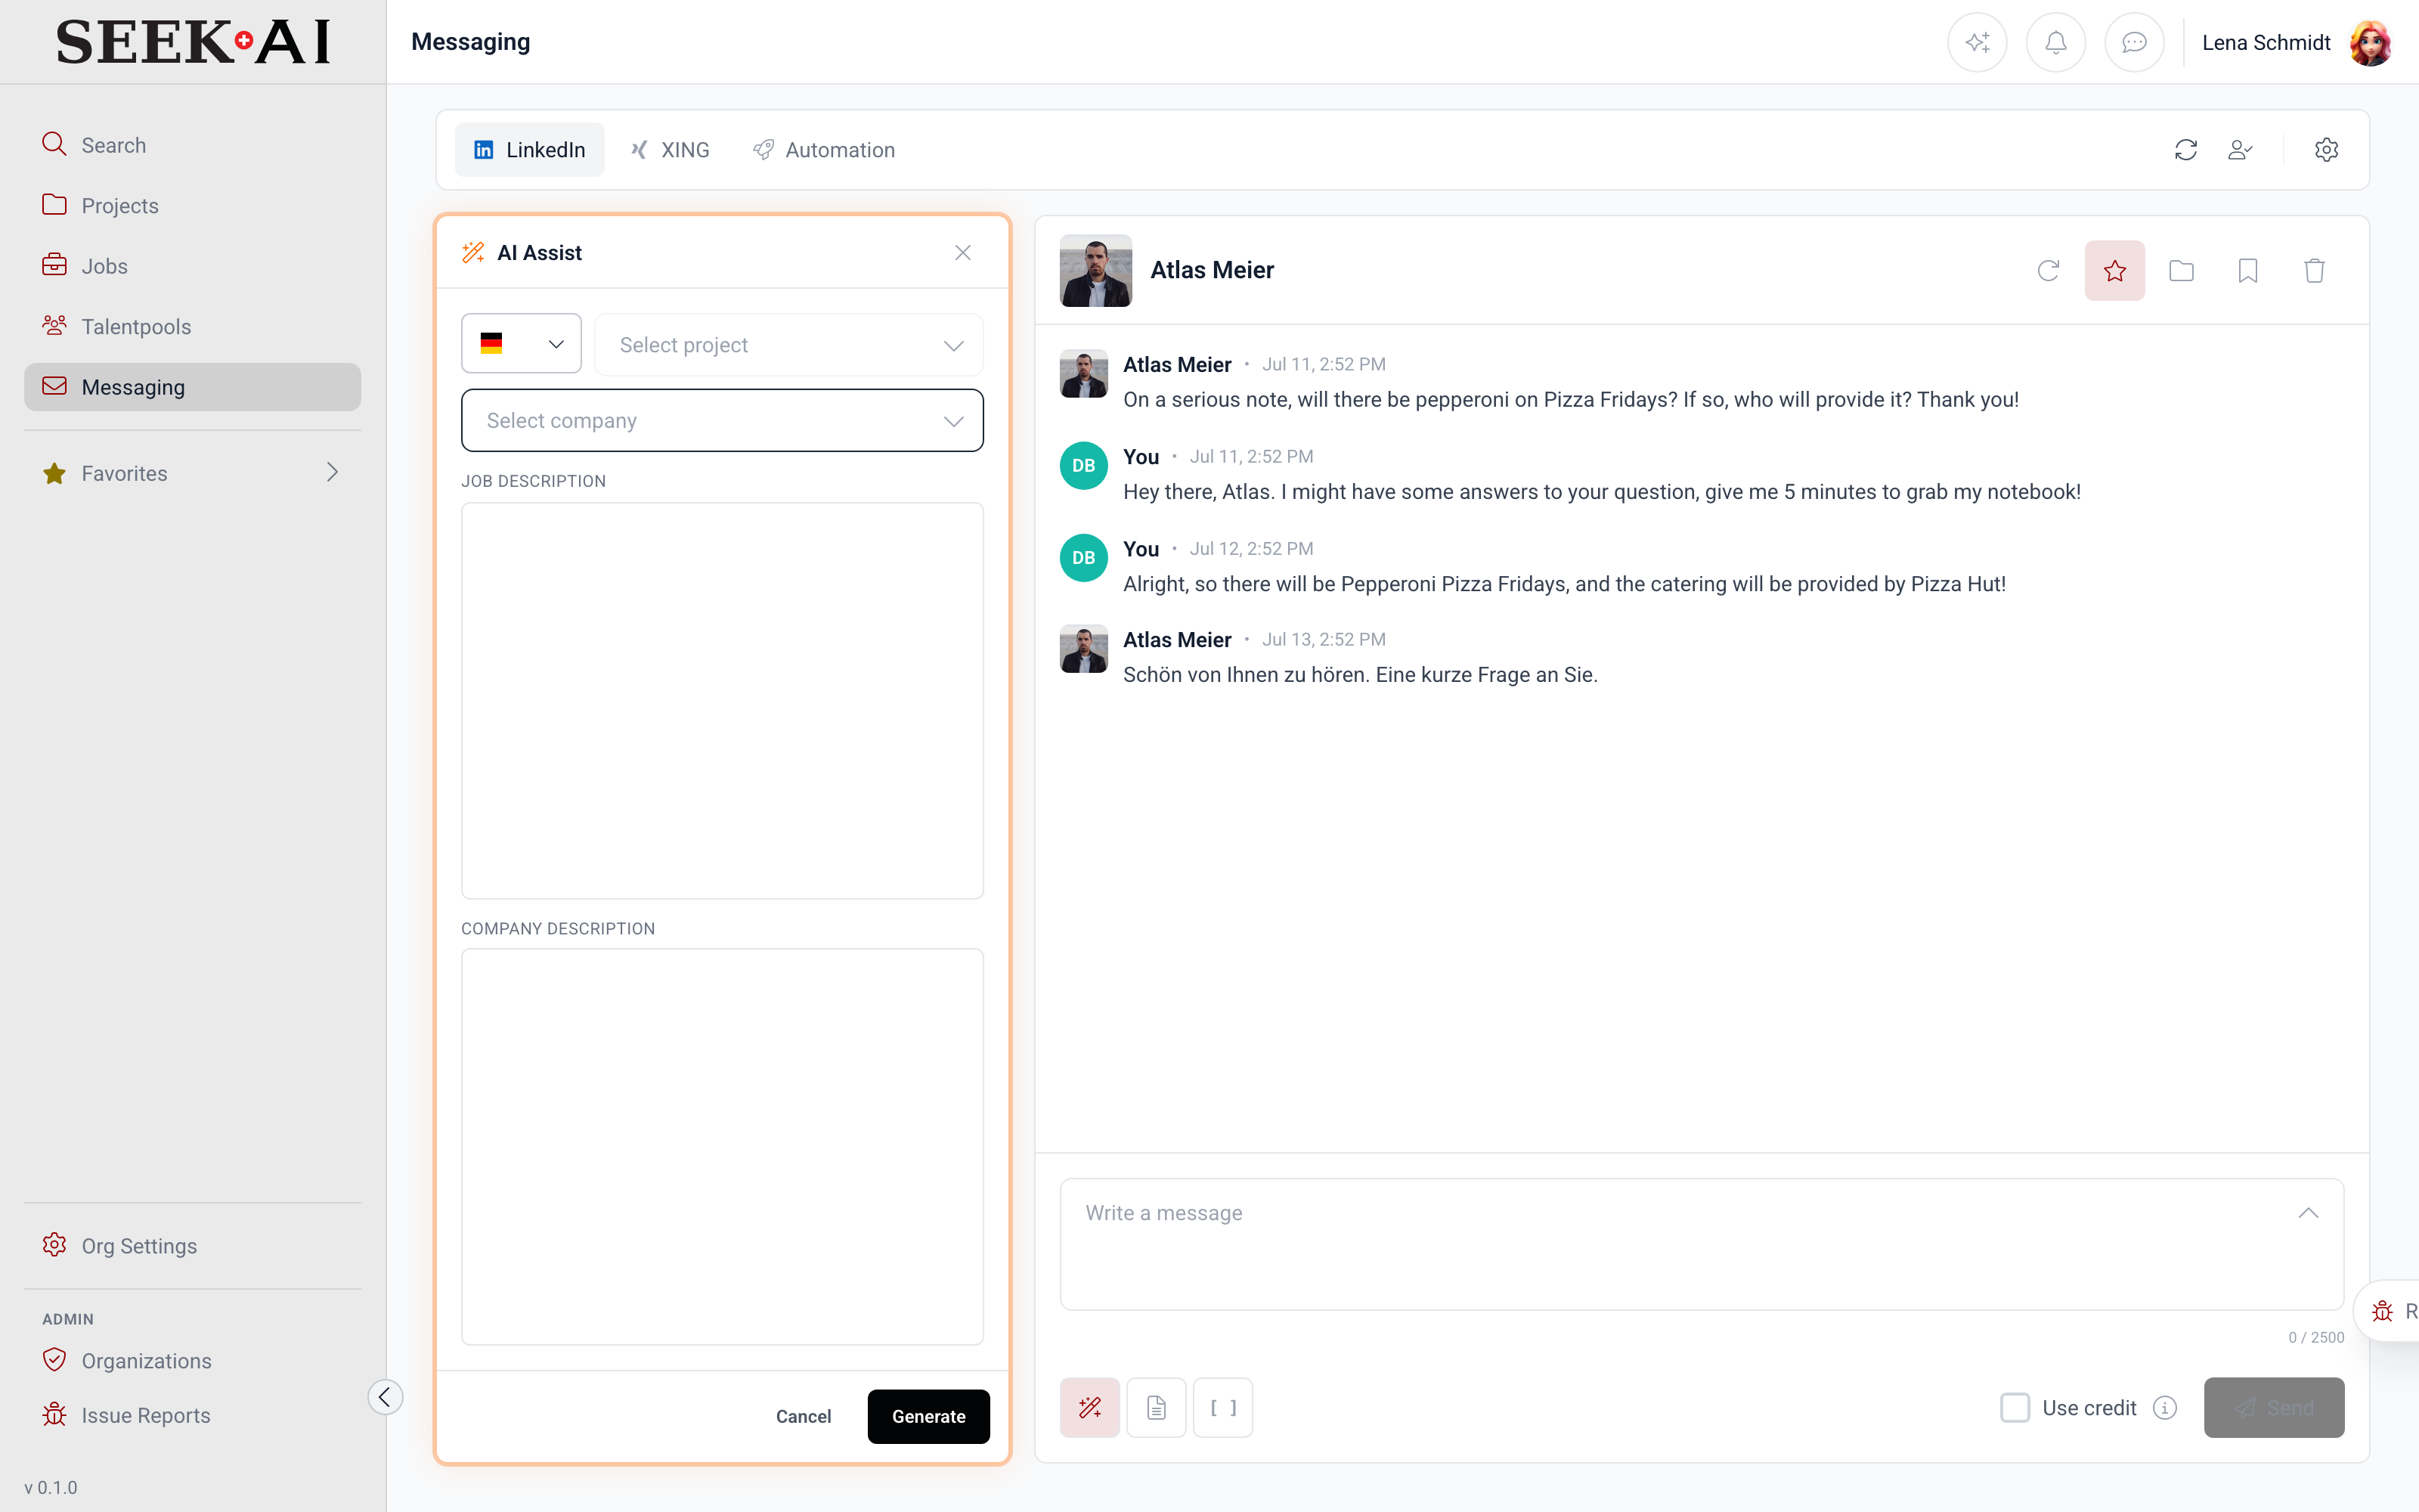The width and height of the screenshot is (2419, 1512).
Task: Click the user check icon in tab bar
Action: pyautogui.click(x=2240, y=150)
